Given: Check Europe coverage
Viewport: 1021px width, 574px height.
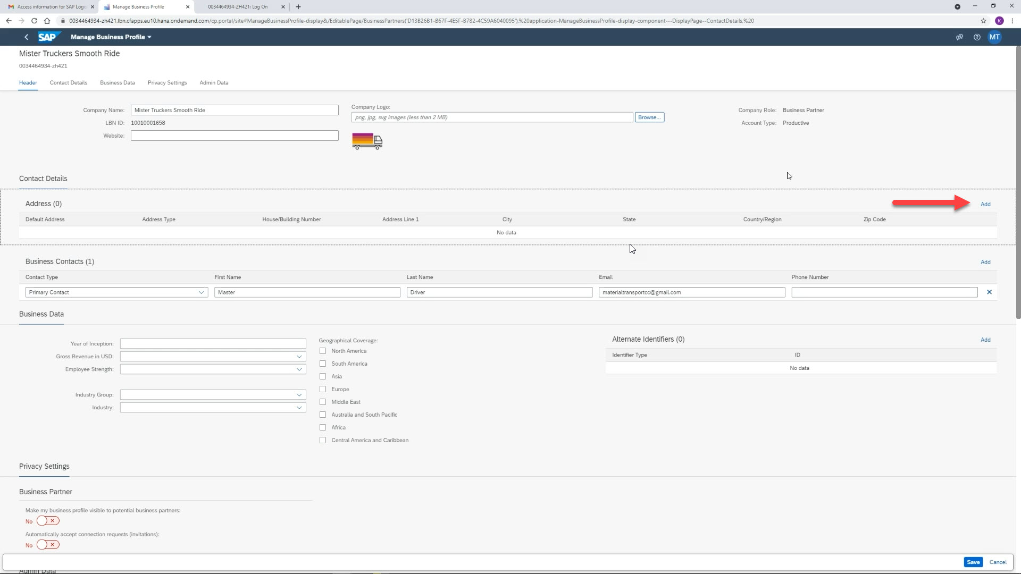Looking at the screenshot, I should point(323,389).
